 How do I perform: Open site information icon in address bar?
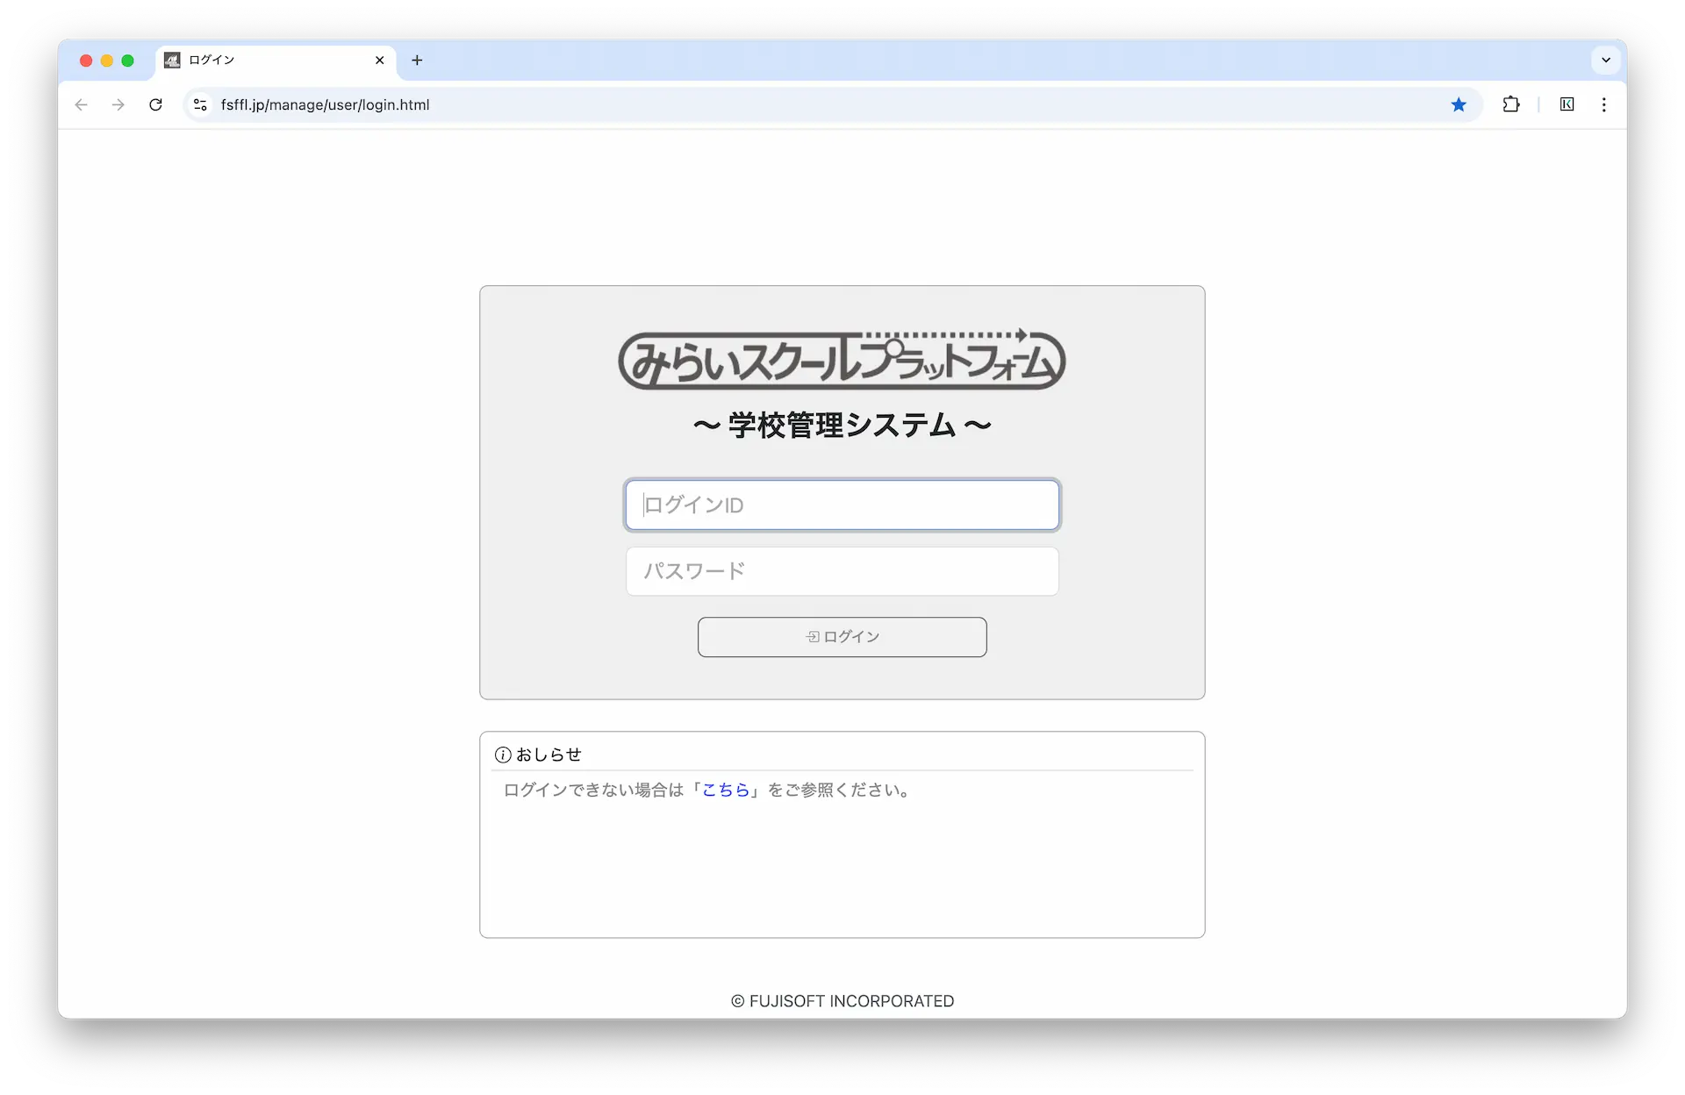(200, 104)
